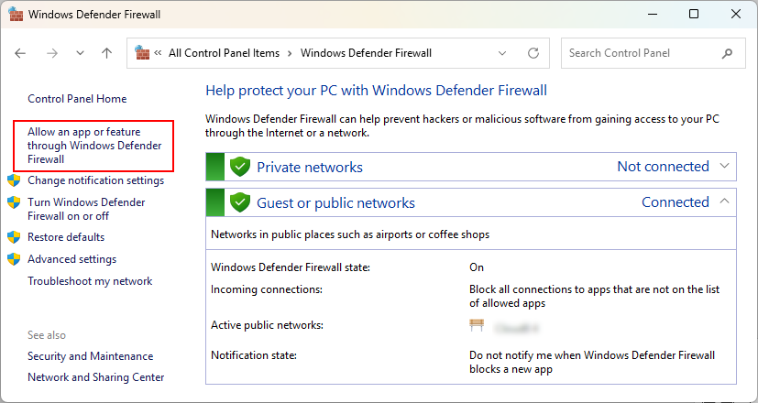Click the title bar firewall app icon
This screenshot has width=758, height=403.
pyautogui.click(x=16, y=14)
